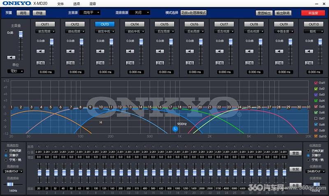Toggle Out1 curve visibility checkbox
Image resolution: width=329 pixels, height=196 pixels.
coord(316,83)
